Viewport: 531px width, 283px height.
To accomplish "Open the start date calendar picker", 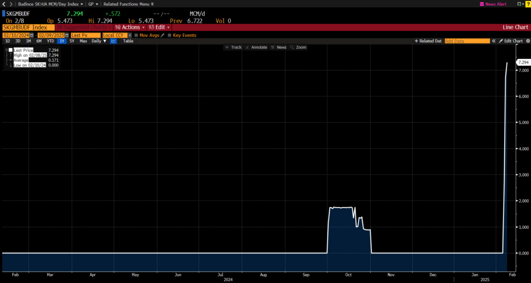I will [32, 35].
